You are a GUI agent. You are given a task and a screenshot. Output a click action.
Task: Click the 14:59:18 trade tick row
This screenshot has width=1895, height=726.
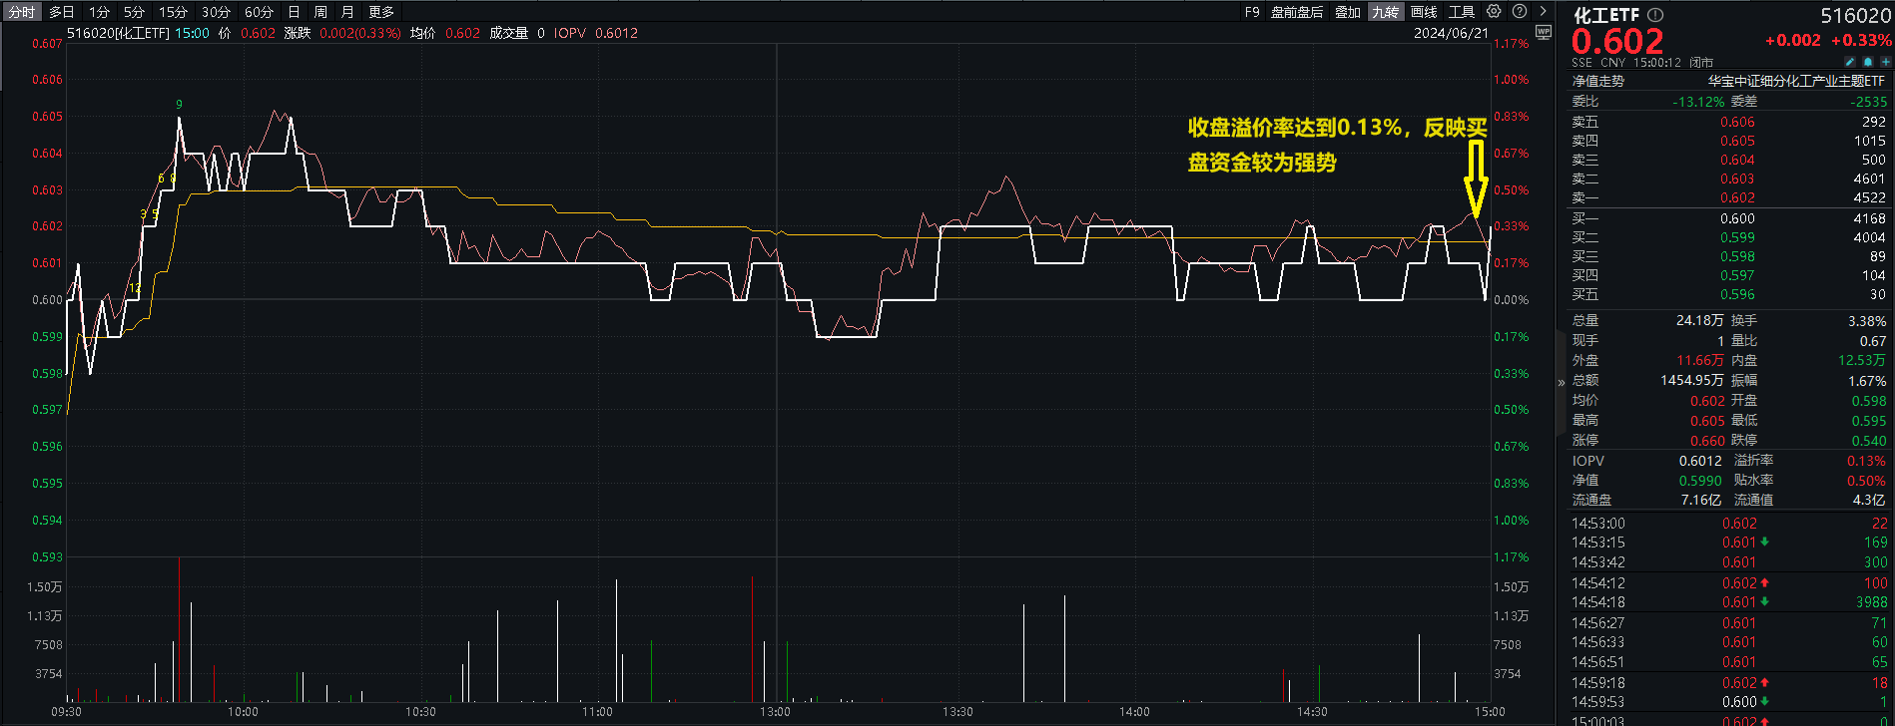point(1729,683)
